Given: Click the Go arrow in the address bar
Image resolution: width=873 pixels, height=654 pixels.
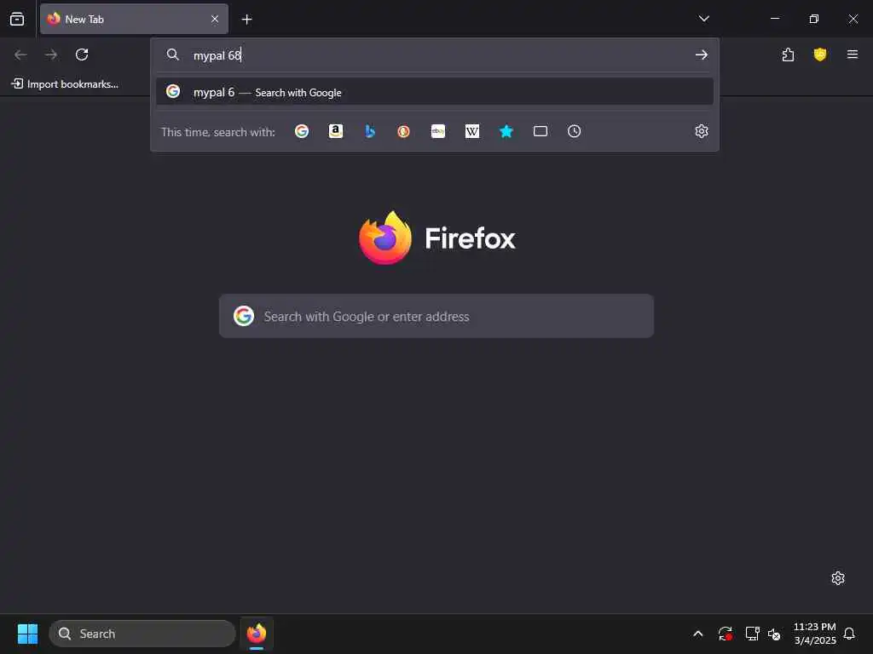Looking at the screenshot, I should (x=701, y=54).
